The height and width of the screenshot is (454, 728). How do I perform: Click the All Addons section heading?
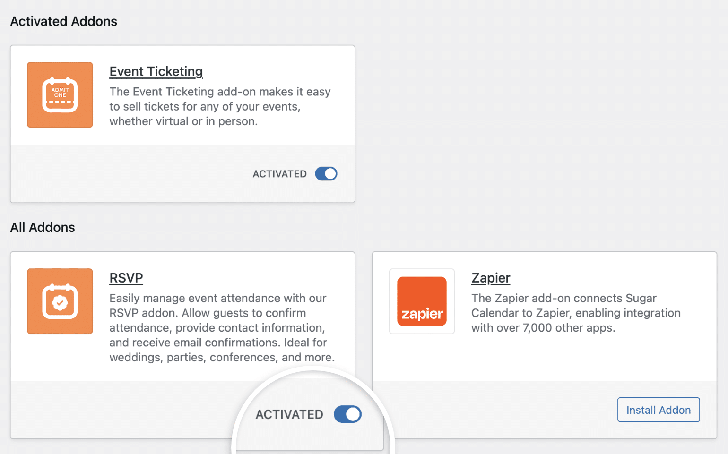pyautogui.click(x=43, y=228)
